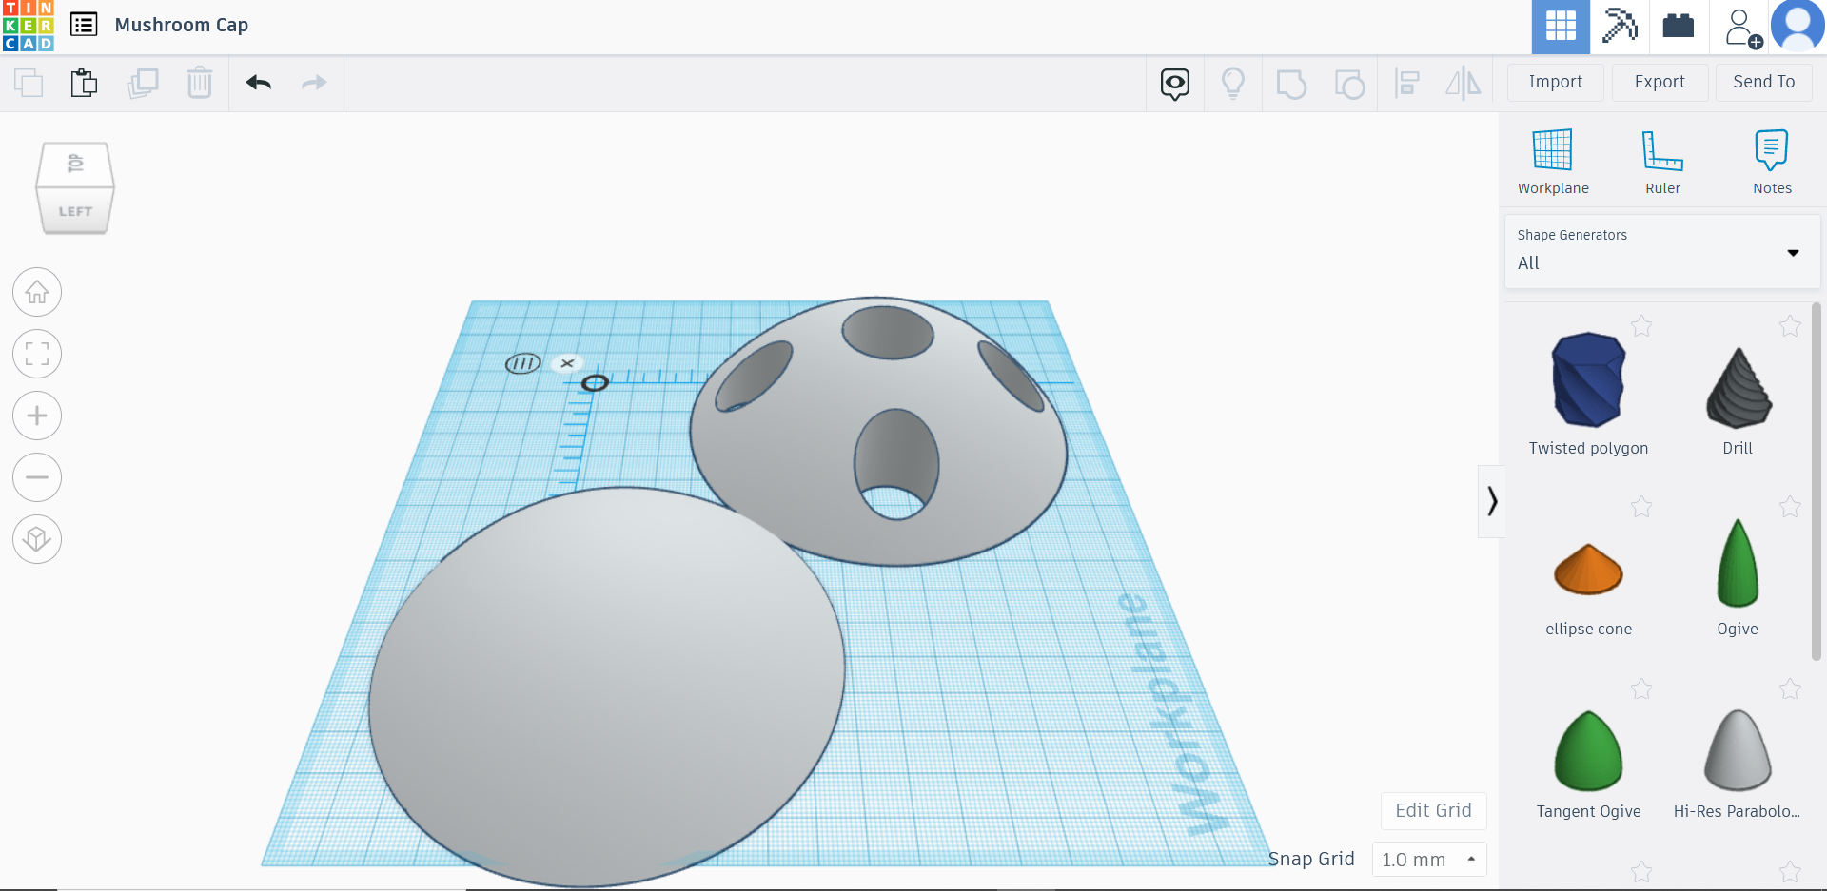The image size is (1827, 891).
Task: Open the Mirror tool
Action: (x=1463, y=83)
